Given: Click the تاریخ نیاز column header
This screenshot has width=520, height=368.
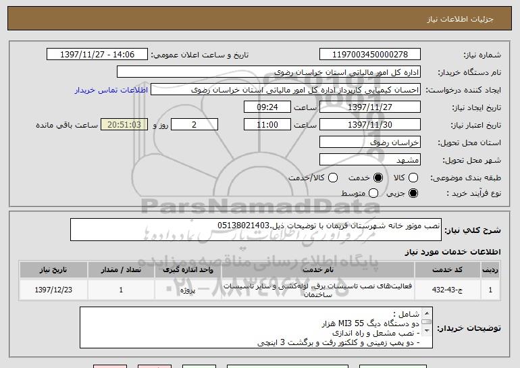Looking at the screenshot, I should [x=53, y=269].
